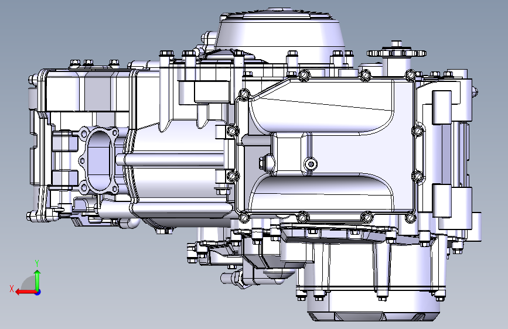Click the green Y axis arrow of triad

pyautogui.click(x=37, y=280)
